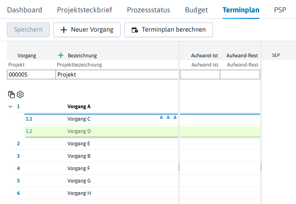
Task: Open task number 1 link
Action: 18,106
